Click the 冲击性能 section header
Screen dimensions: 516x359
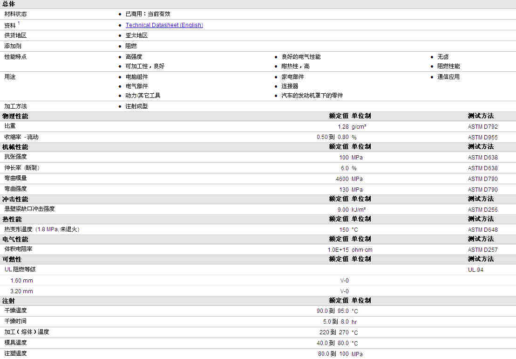[x=15, y=199]
